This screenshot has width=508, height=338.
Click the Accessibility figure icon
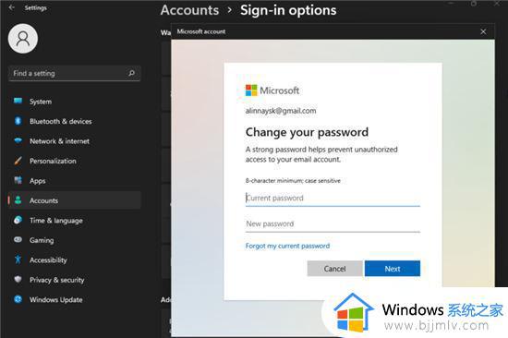[18, 260]
